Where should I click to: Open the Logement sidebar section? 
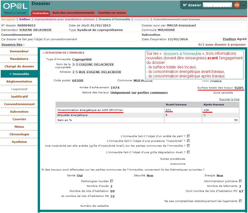click(19, 89)
